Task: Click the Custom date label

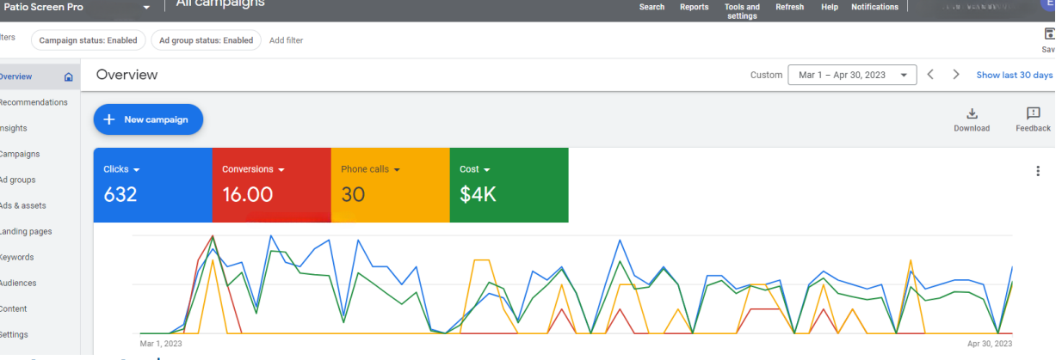Action: pos(767,75)
